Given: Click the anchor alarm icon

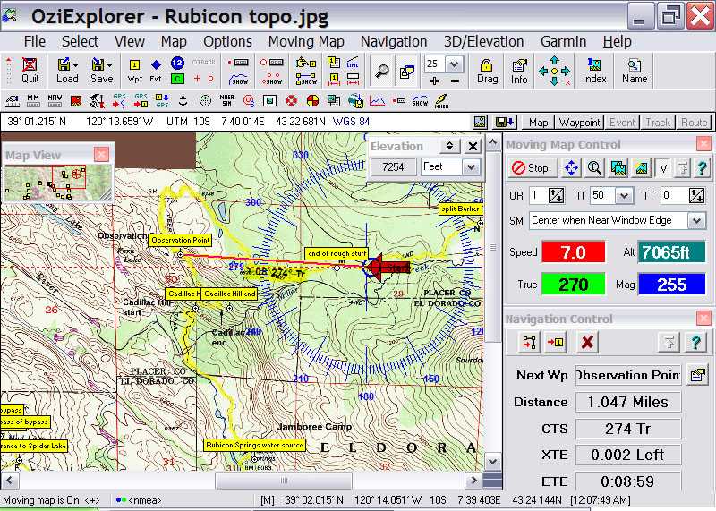Looking at the screenshot, I should 183,100.
